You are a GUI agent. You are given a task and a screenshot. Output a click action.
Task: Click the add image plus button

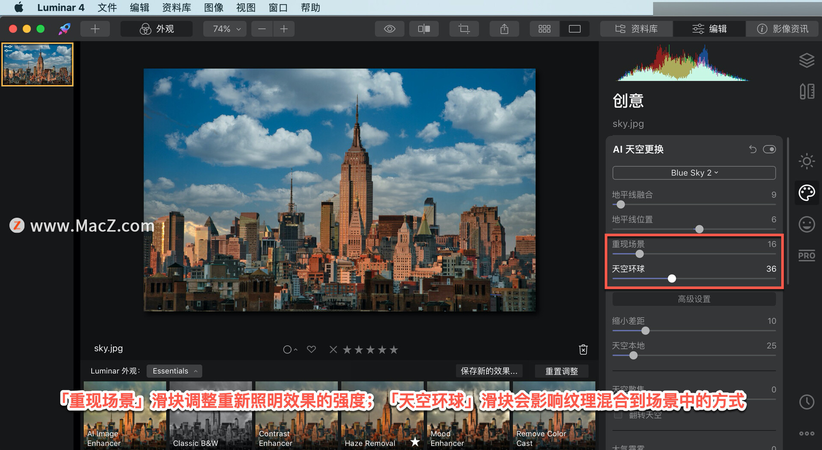pos(95,29)
